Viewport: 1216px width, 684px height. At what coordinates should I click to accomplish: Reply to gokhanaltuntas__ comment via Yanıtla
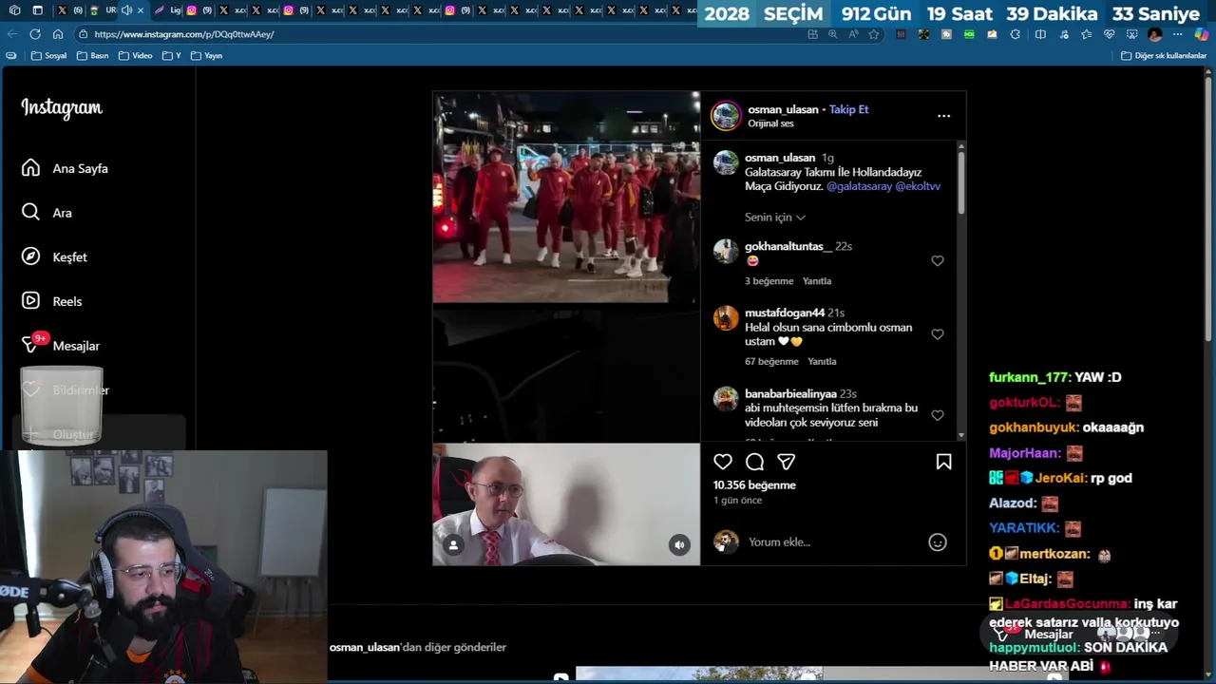pyautogui.click(x=817, y=281)
